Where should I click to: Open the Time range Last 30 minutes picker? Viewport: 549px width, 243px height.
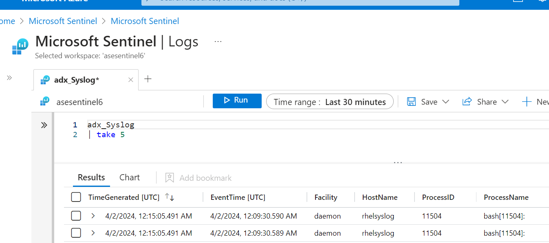[330, 102]
